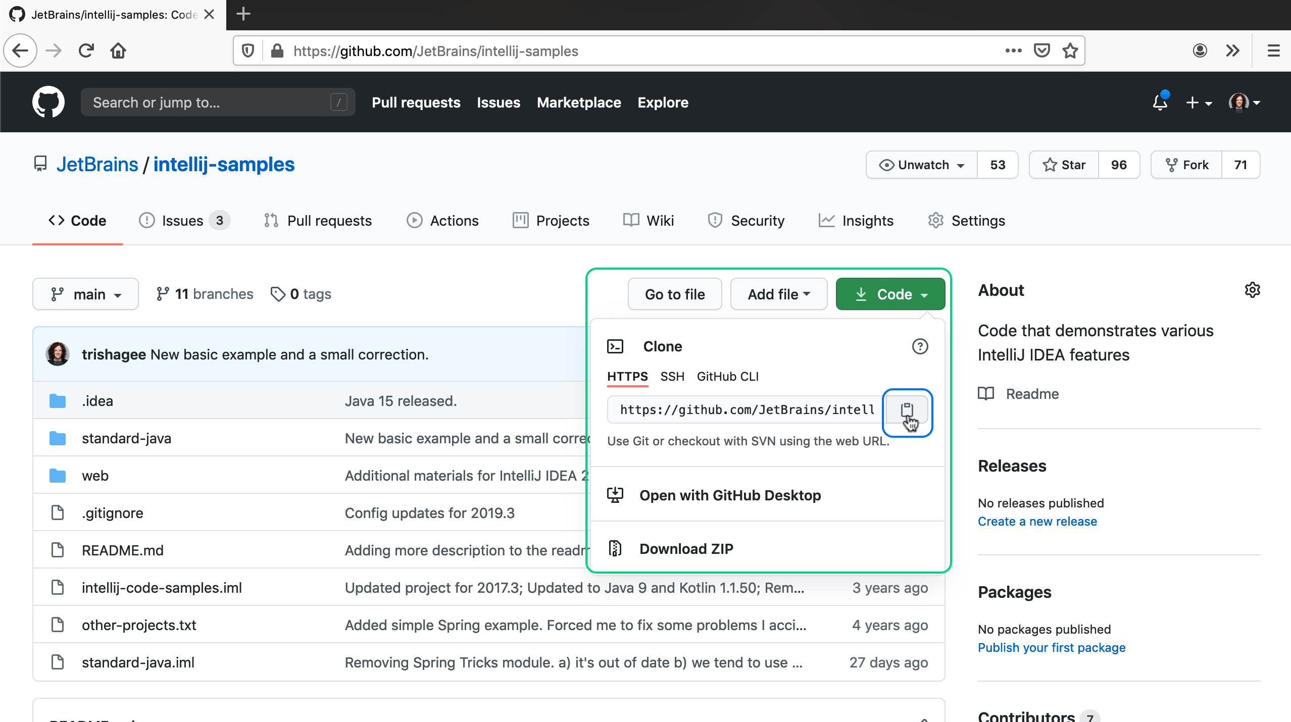The image size is (1291, 722).
Task: Copy the repository clone URL
Action: (907, 410)
